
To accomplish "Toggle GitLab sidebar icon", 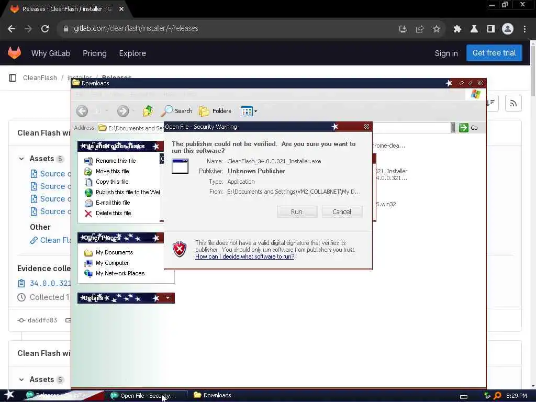I will tap(13, 78).
